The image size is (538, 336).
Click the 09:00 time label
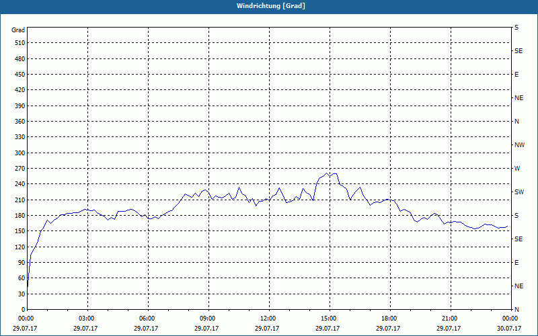point(208,319)
